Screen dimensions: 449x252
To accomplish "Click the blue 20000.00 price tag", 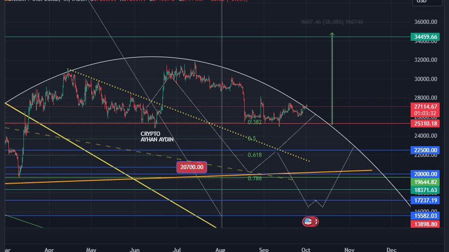I will pyautogui.click(x=425, y=174).
